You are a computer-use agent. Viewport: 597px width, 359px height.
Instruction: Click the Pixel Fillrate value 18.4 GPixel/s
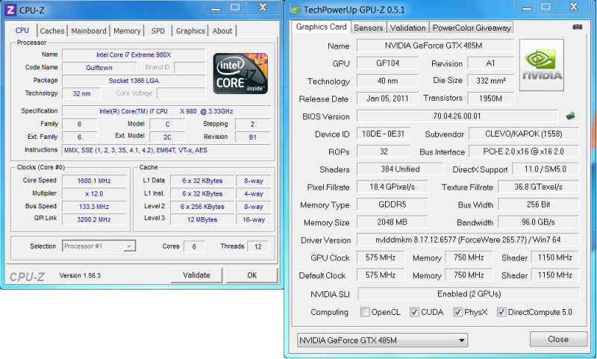393,187
